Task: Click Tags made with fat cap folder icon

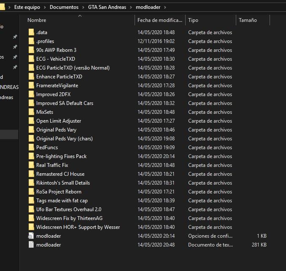Action: (31, 200)
